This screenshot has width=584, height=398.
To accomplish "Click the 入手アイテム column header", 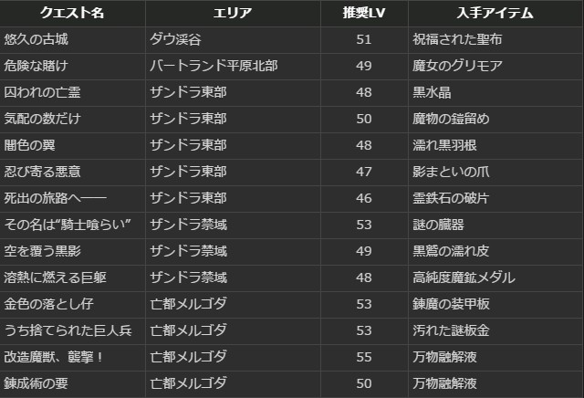I will (x=495, y=14).
